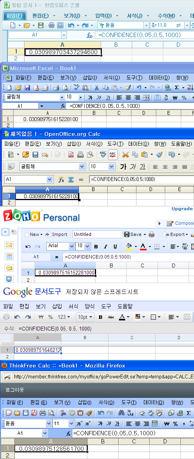Screen dimensions: 194x459
Task: Open the name box dropdown in Hancom Office
Action: [x=64, y=35]
